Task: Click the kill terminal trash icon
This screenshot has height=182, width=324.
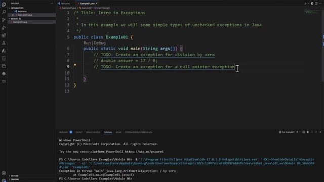Action: click(x=308, y=132)
